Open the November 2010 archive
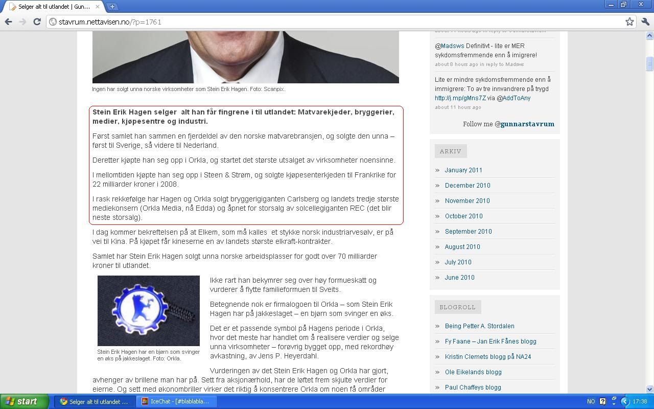Image resolution: width=654 pixels, height=409 pixels. tap(468, 201)
